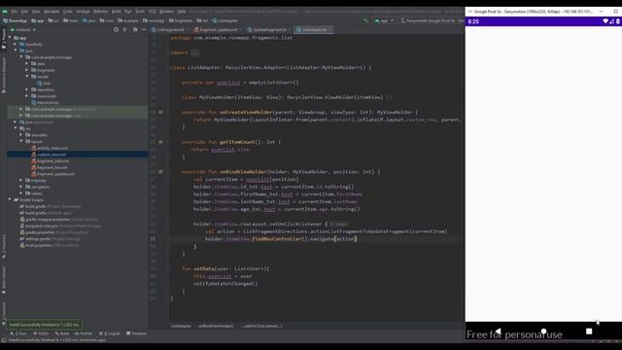The width and height of the screenshot is (622, 350).
Task: Open the Help menu
Action: 182,12
